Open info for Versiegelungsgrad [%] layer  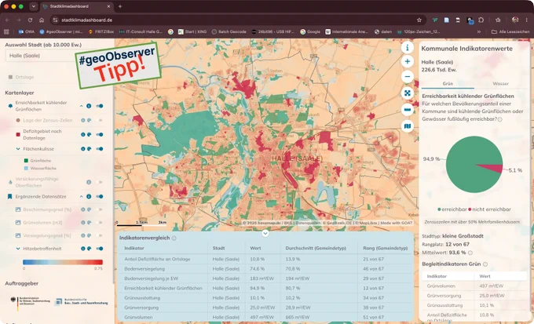(x=82, y=235)
